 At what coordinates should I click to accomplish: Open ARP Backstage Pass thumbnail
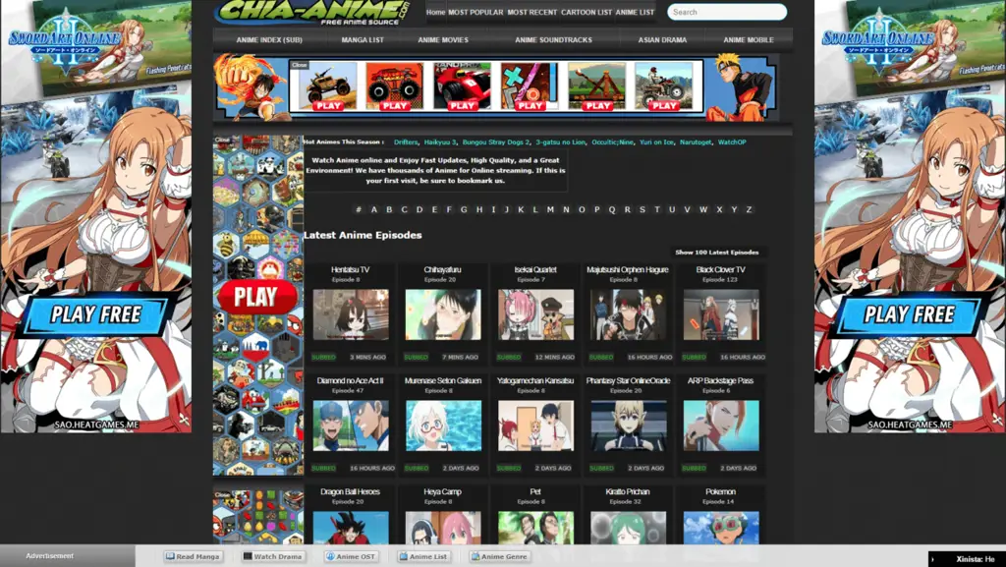click(x=721, y=425)
